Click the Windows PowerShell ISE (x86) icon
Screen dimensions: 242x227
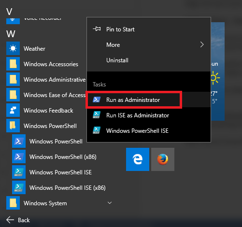pyautogui.click(x=19, y=187)
